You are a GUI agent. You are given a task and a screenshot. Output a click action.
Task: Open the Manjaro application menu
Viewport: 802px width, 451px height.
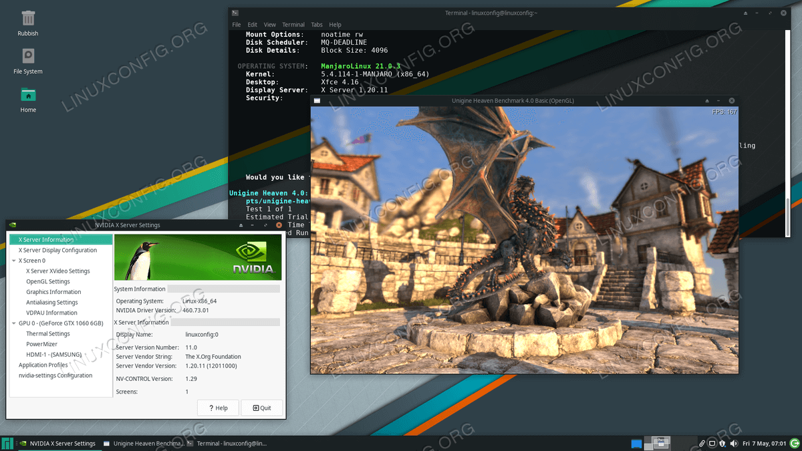(7, 443)
